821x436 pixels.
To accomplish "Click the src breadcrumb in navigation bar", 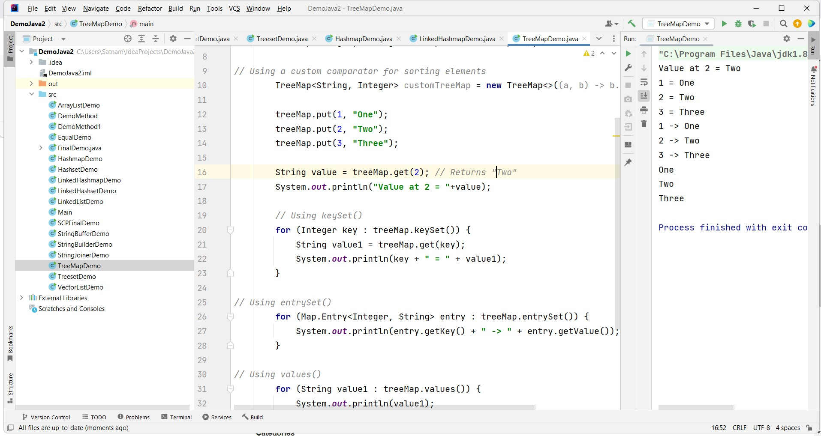I will 58,24.
